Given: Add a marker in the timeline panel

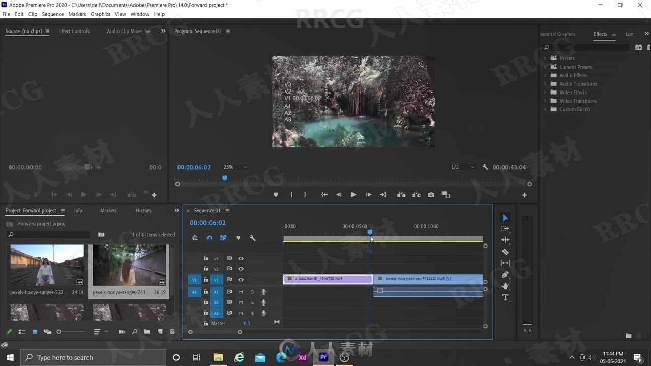Looking at the screenshot, I should click(238, 238).
